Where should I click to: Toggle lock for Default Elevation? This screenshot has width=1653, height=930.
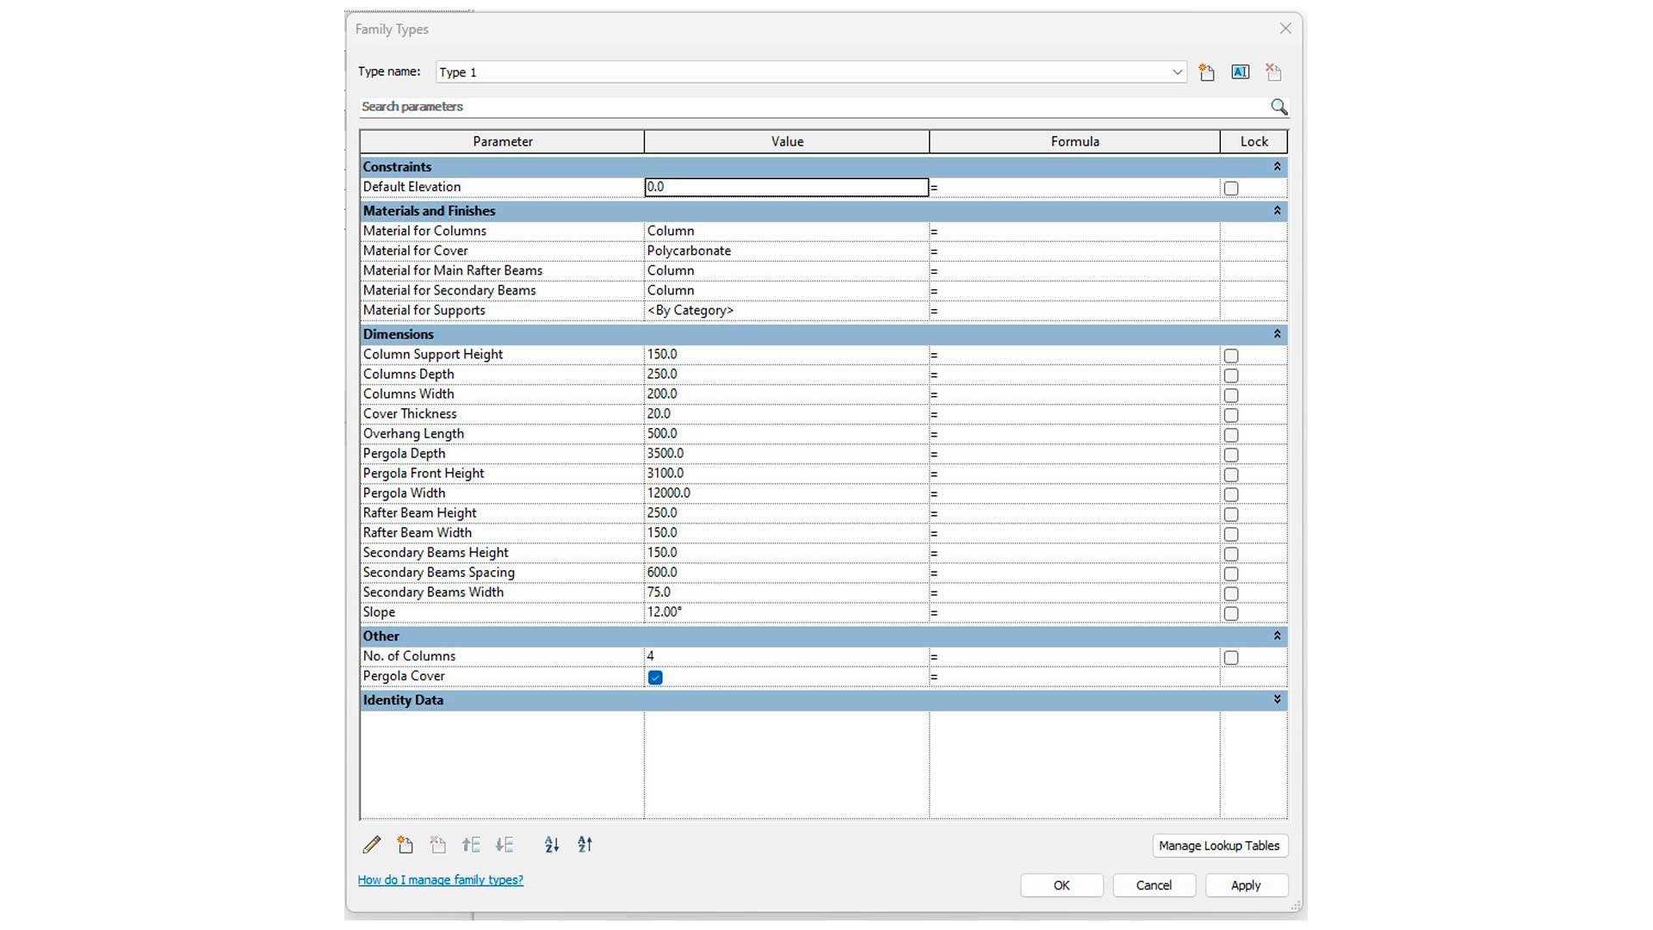[1231, 188]
